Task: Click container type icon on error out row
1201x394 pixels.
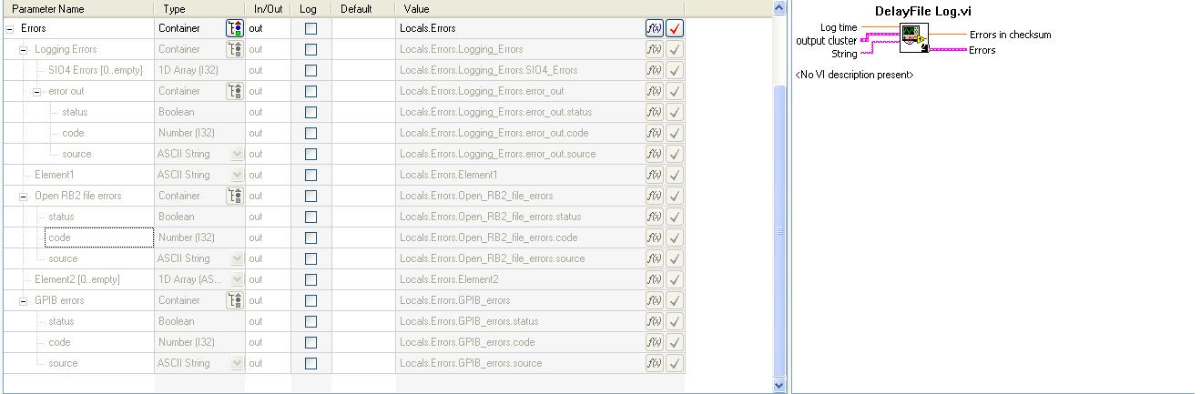Action: point(235,91)
